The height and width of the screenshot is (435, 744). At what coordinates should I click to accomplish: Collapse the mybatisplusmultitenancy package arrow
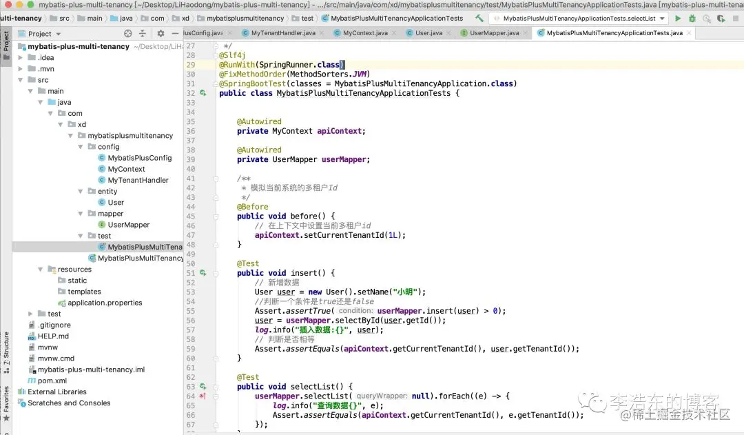click(70, 136)
